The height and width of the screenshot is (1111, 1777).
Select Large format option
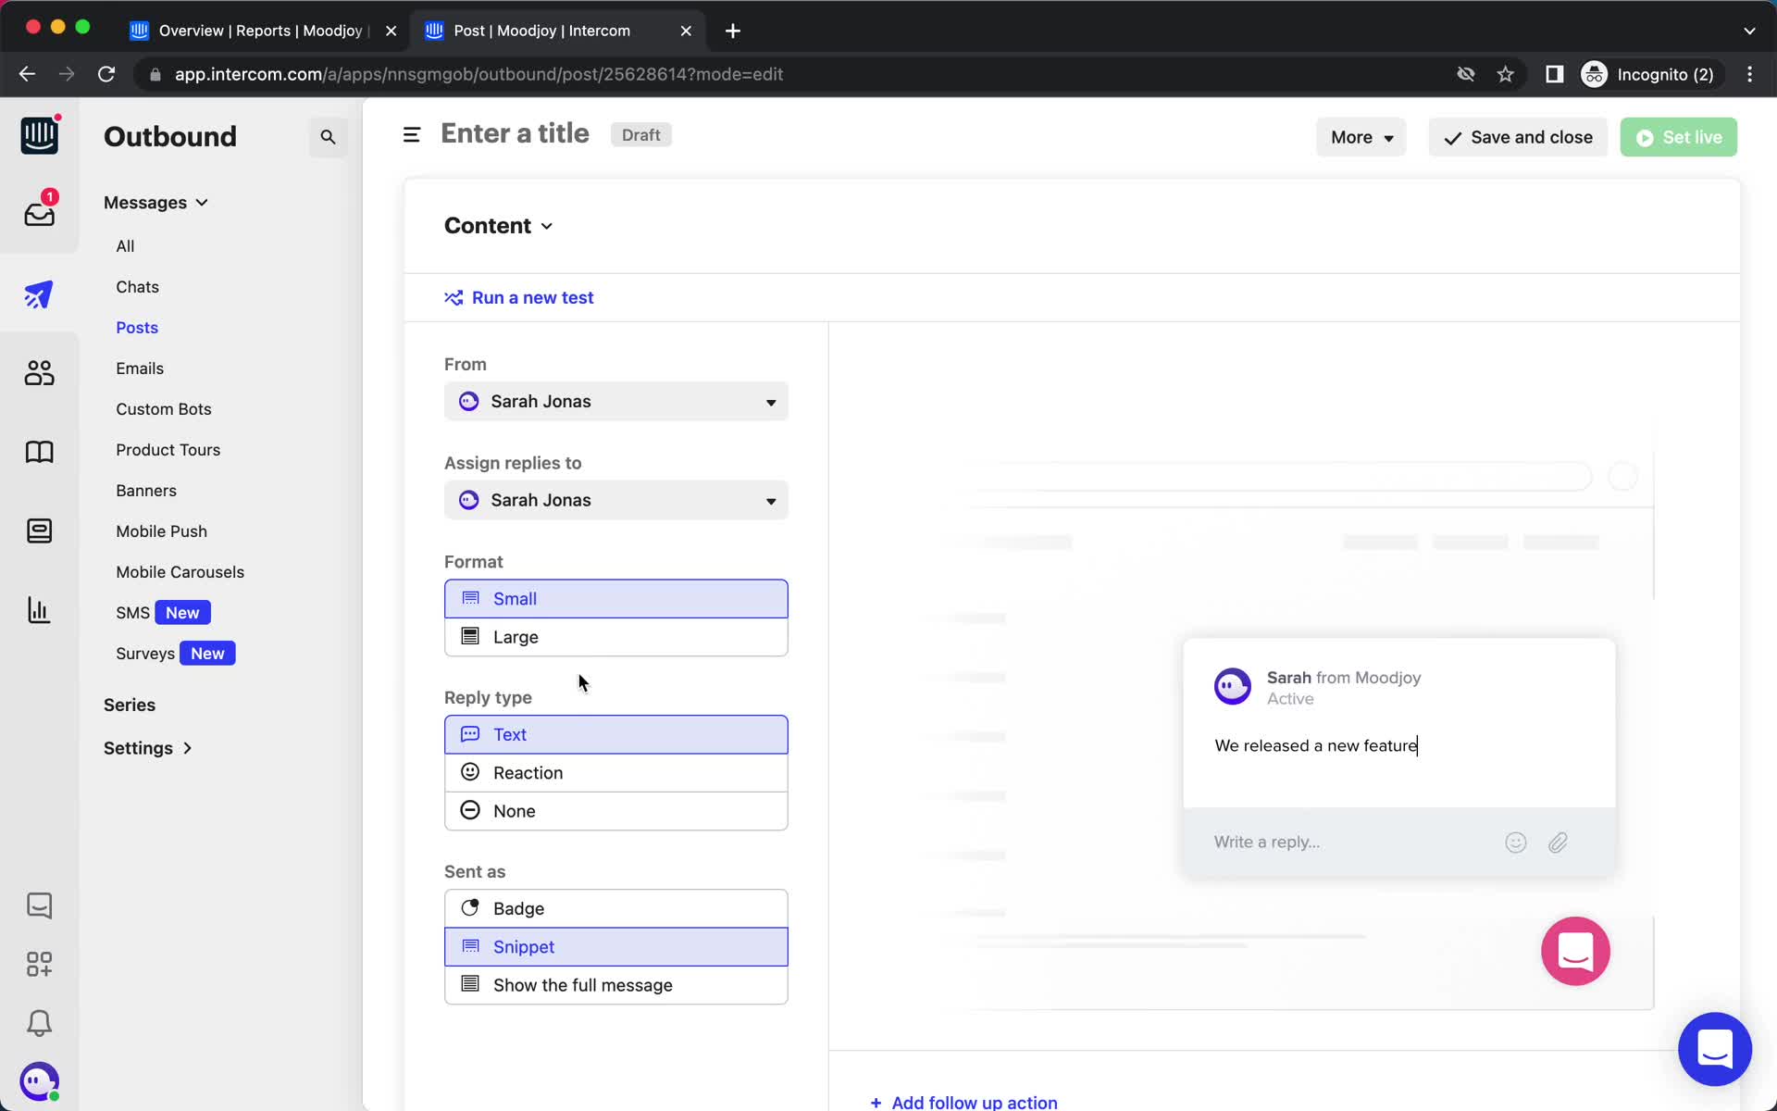click(x=616, y=637)
